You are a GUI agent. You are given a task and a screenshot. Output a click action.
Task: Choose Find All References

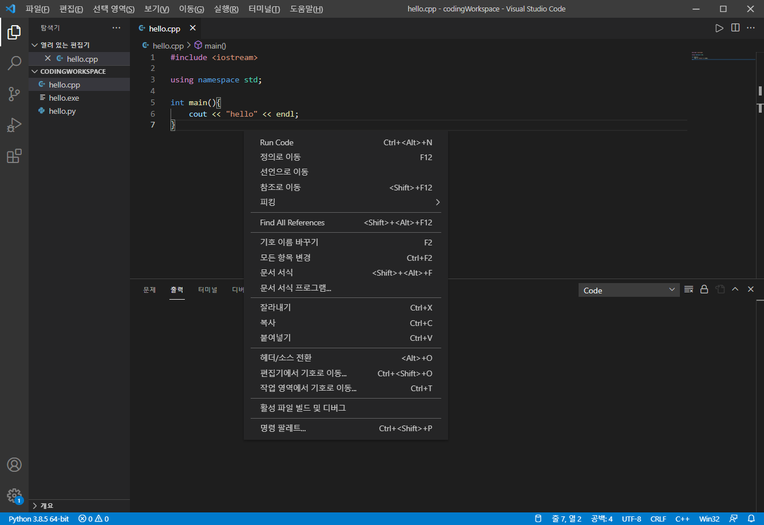click(x=346, y=222)
